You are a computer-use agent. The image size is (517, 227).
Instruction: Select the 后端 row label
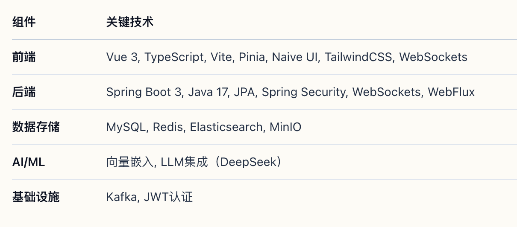tap(24, 92)
